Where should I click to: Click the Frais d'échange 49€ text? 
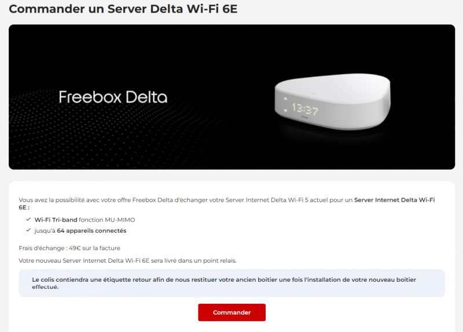point(69,248)
